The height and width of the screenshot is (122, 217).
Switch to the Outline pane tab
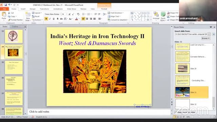[x=15, y=26]
